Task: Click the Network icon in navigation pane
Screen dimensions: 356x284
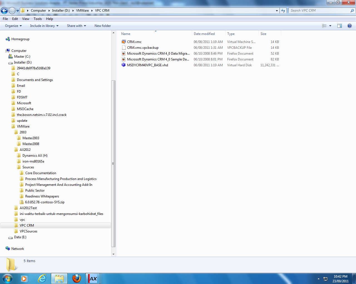Action: pos(8,248)
